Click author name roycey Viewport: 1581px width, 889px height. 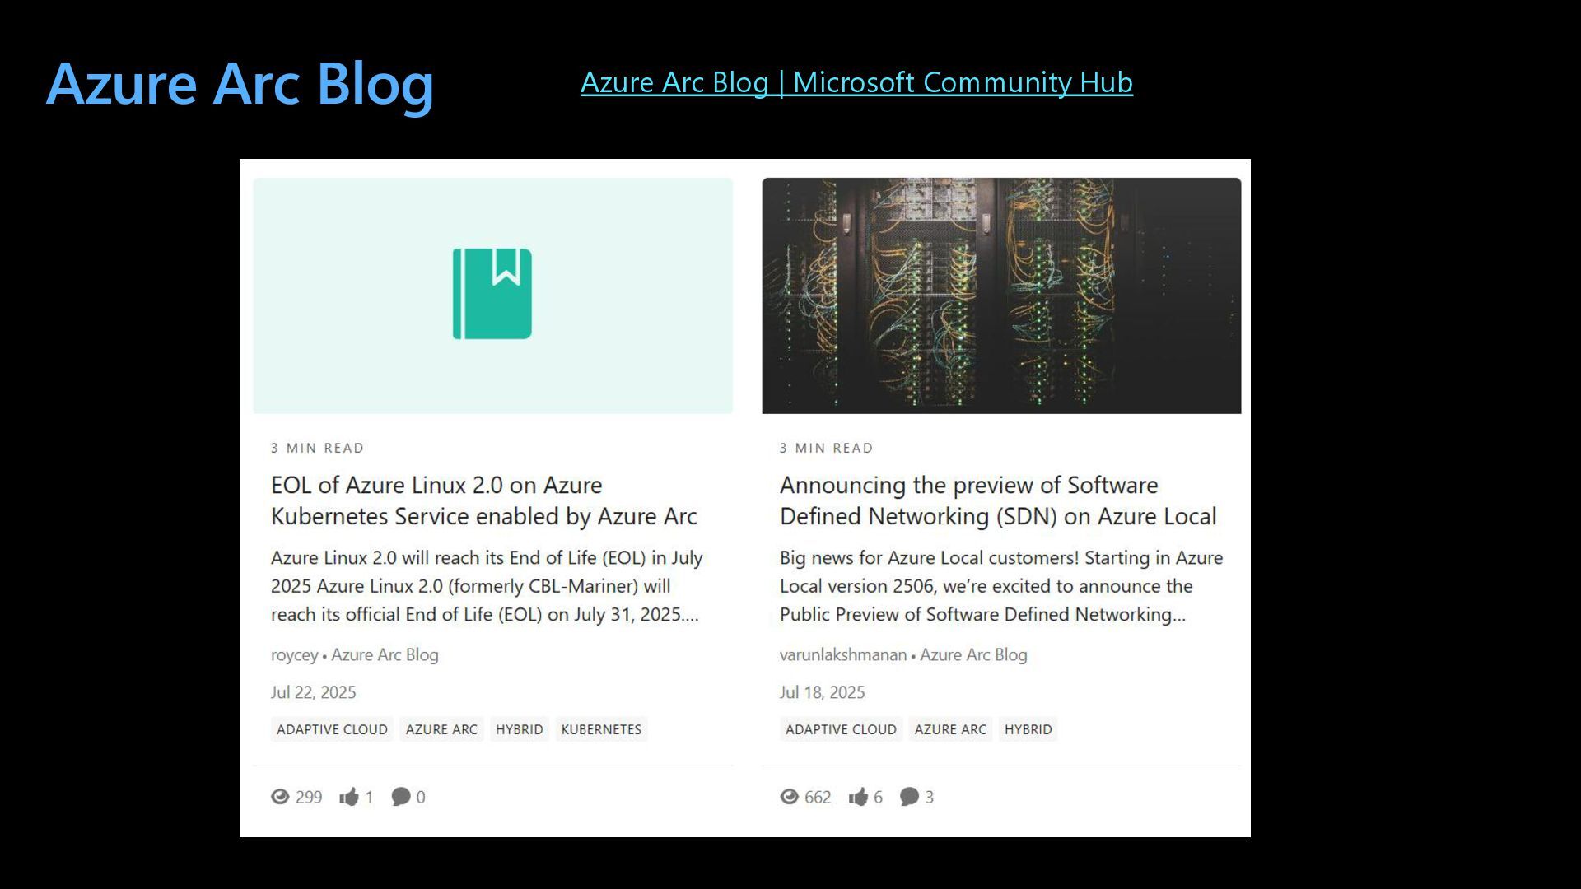[294, 655]
